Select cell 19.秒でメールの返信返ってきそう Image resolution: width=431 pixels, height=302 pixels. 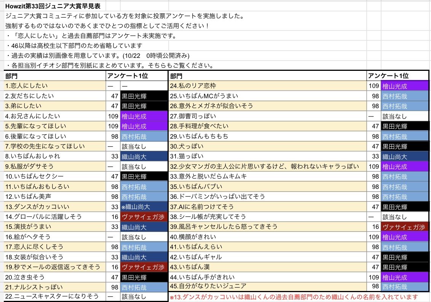[x=55, y=267]
